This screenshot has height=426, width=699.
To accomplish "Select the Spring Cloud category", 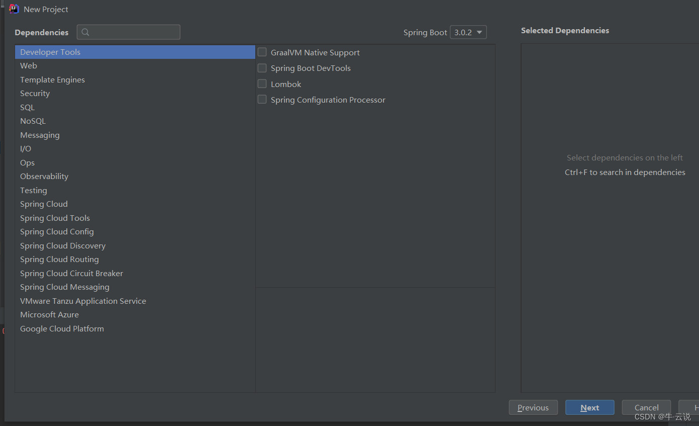I will pyautogui.click(x=135, y=204).
